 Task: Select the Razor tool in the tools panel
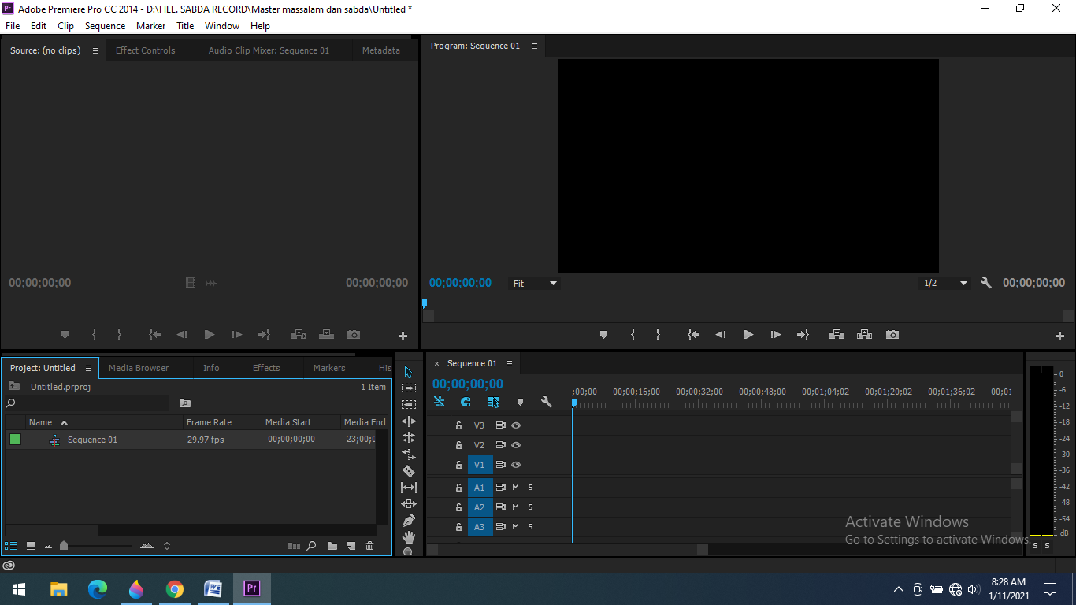tap(408, 471)
